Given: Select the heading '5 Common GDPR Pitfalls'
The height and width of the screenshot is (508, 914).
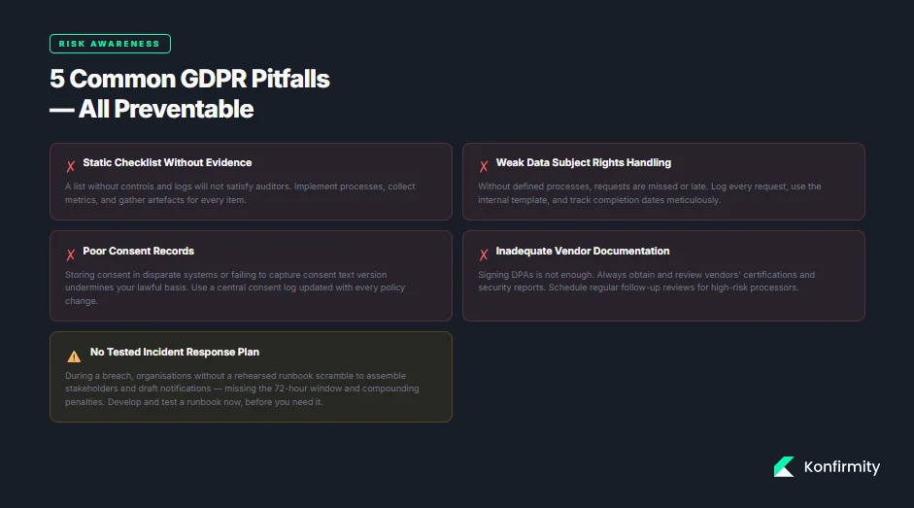Looking at the screenshot, I should (189, 79).
